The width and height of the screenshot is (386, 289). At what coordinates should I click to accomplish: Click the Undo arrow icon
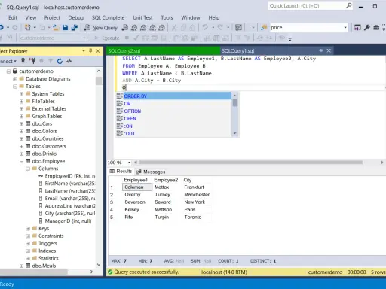[x=205, y=27]
